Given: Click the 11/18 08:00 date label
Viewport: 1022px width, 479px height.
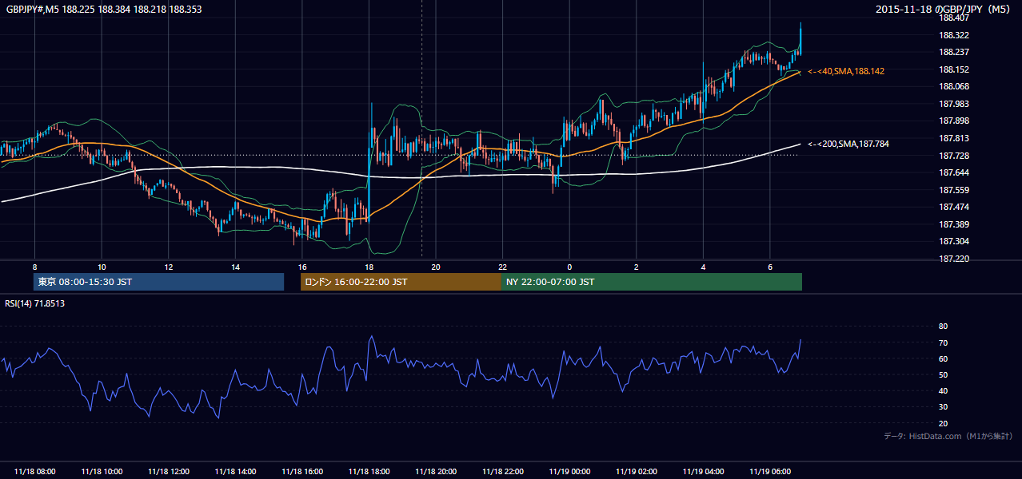Looking at the screenshot, I should pos(35,472).
